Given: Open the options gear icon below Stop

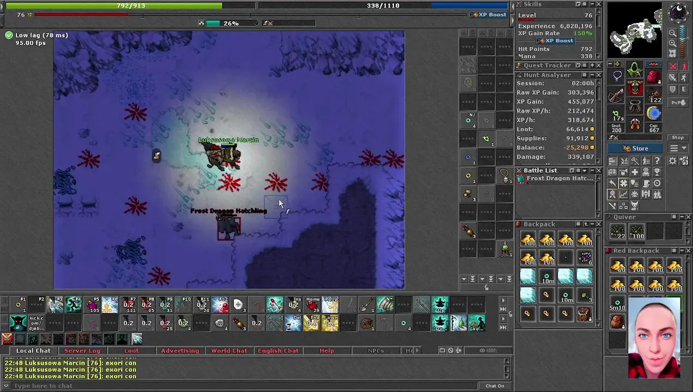Looking at the screenshot, I should [x=672, y=161].
